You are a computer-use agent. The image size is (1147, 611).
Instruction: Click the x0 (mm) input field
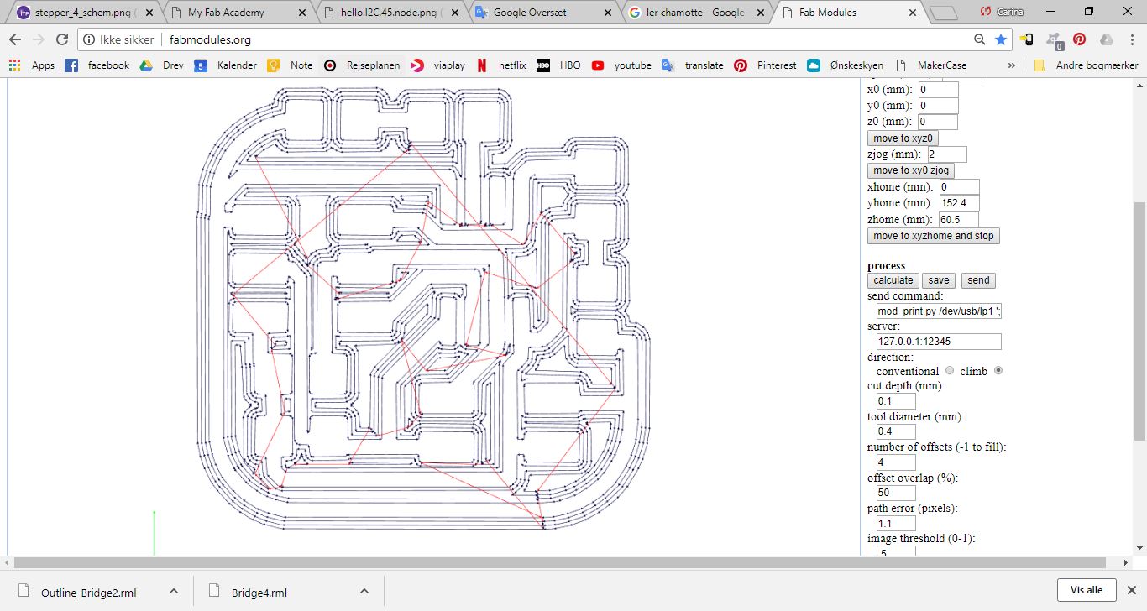pyautogui.click(x=939, y=90)
